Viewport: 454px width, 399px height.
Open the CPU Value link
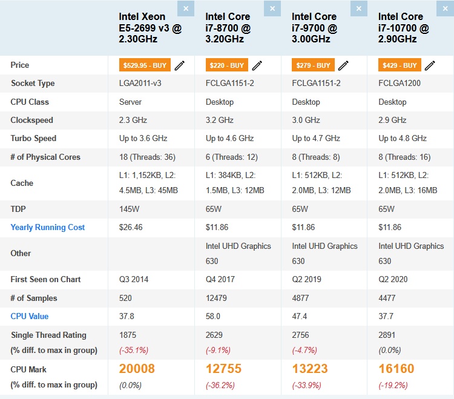tap(30, 316)
